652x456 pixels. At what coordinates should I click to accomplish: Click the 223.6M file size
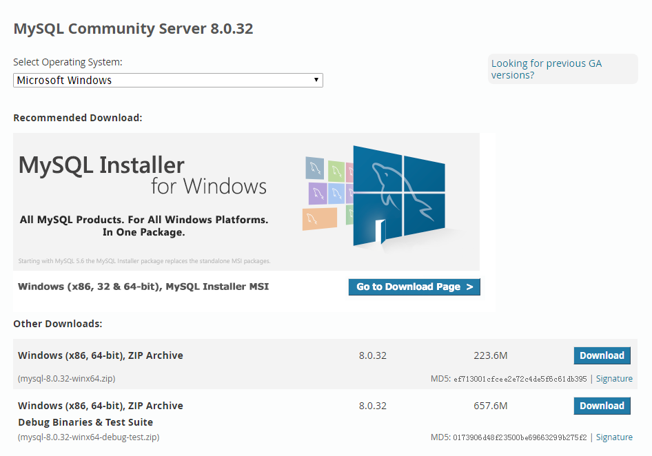(490, 355)
